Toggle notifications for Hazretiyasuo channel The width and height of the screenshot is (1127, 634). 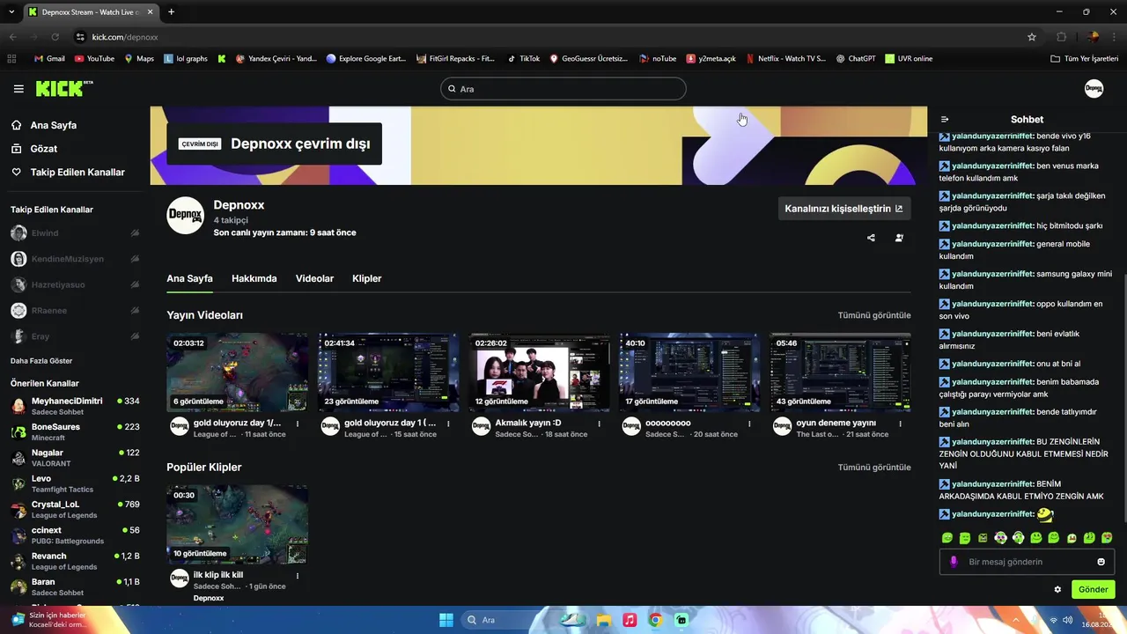tap(135, 284)
